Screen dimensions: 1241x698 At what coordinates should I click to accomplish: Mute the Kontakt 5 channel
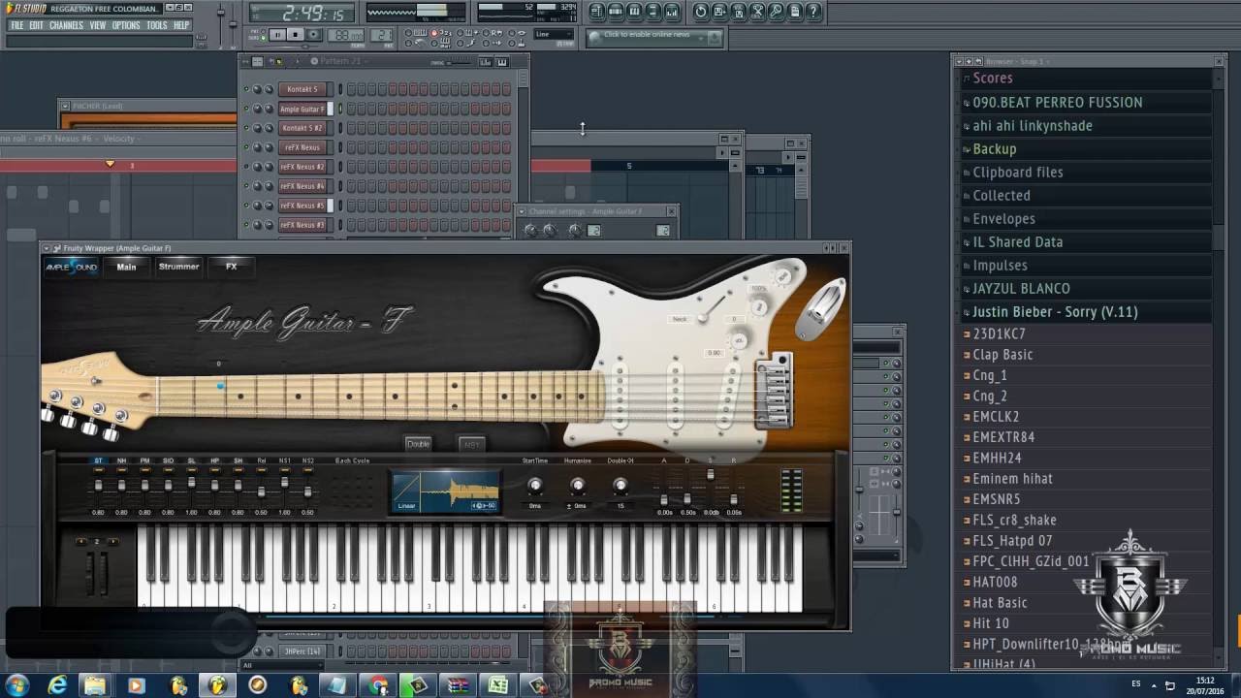click(x=246, y=89)
